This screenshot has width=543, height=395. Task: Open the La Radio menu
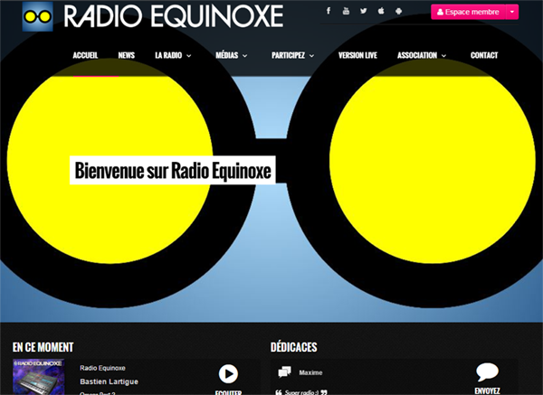pos(168,55)
